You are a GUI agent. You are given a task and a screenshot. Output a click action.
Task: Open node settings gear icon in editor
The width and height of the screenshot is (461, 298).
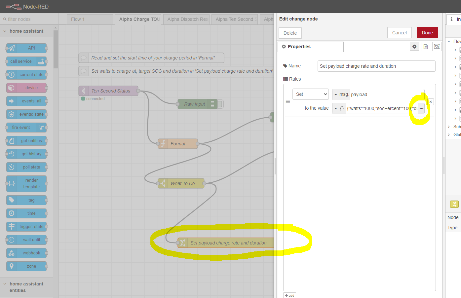(x=414, y=47)
